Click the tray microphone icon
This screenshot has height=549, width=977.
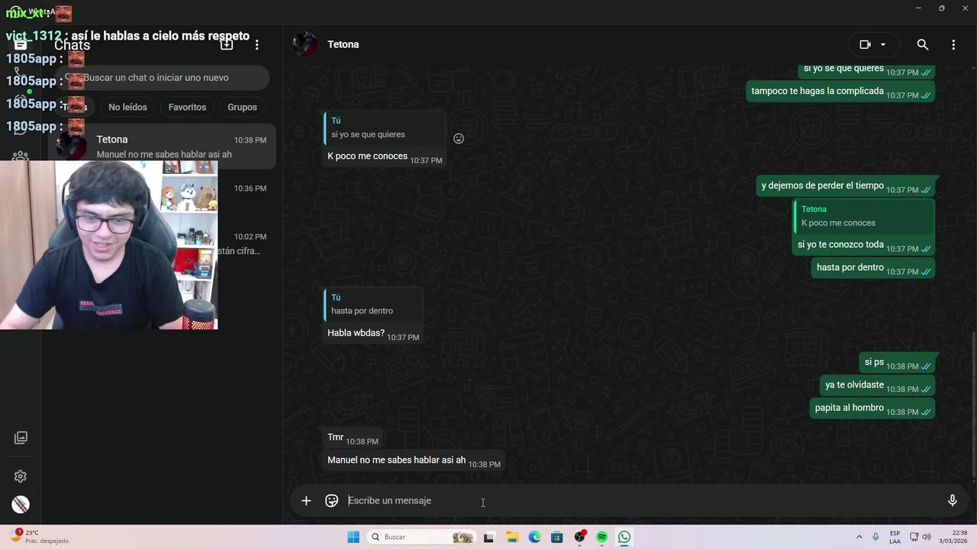point(875,538)
